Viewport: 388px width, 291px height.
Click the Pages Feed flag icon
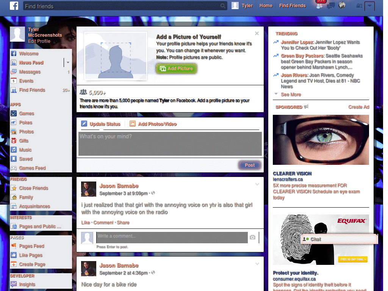14,246
